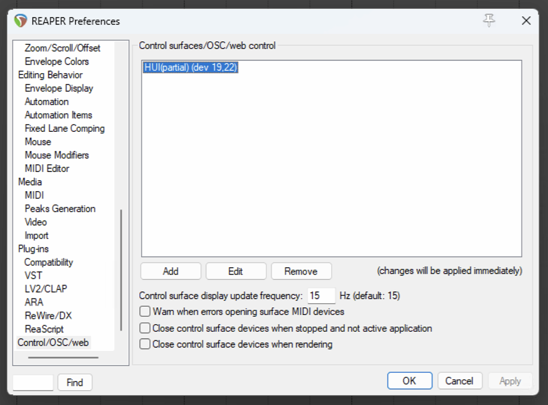Enable Warn when errors opening surface MIDI devices
The image size is (548, 405).
[x=144, y=311]
